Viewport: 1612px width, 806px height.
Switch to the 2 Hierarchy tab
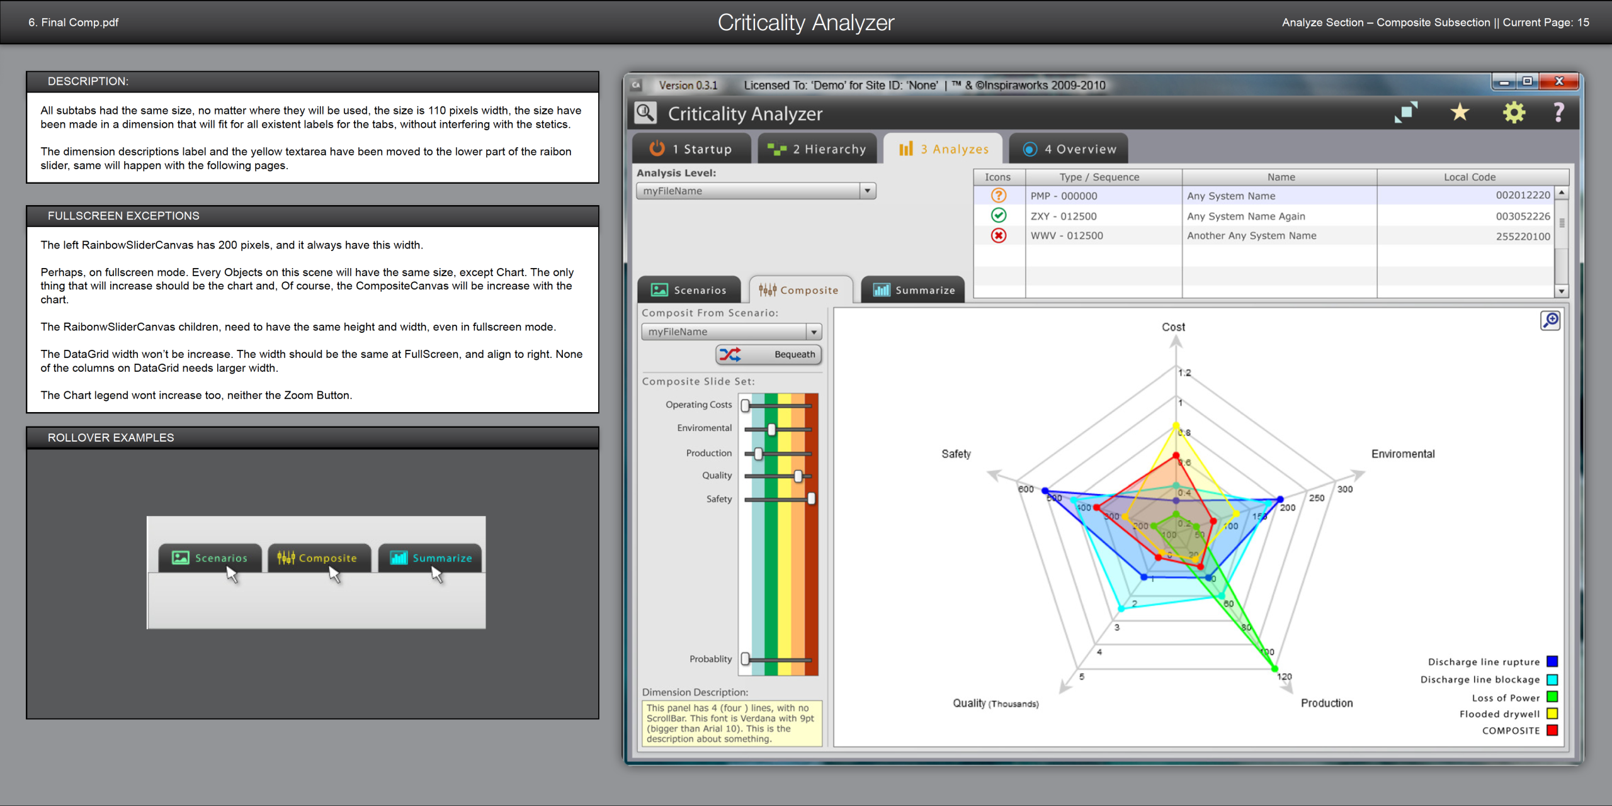coord(817,149)
